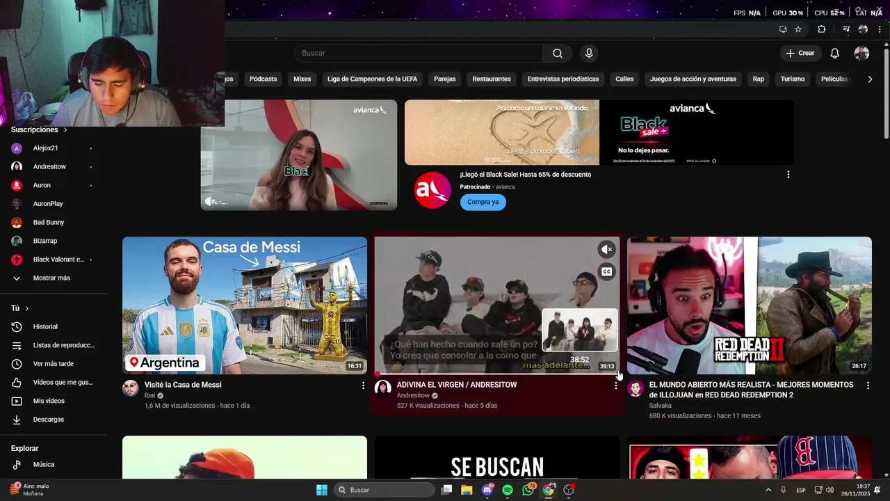The height and width of the screenshot is (501, 890).
Task: Focus the YouTube Buscar search field
Action: [419, 54]
